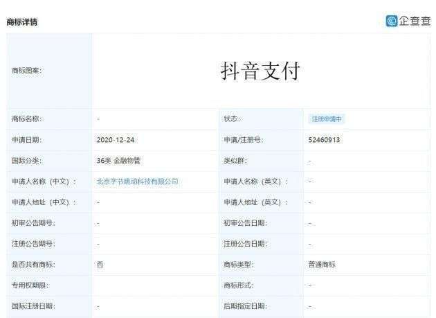This screenshot has width=436, height=318.
Task: Click the 注册公告日期 label
Action: point(246,244)
